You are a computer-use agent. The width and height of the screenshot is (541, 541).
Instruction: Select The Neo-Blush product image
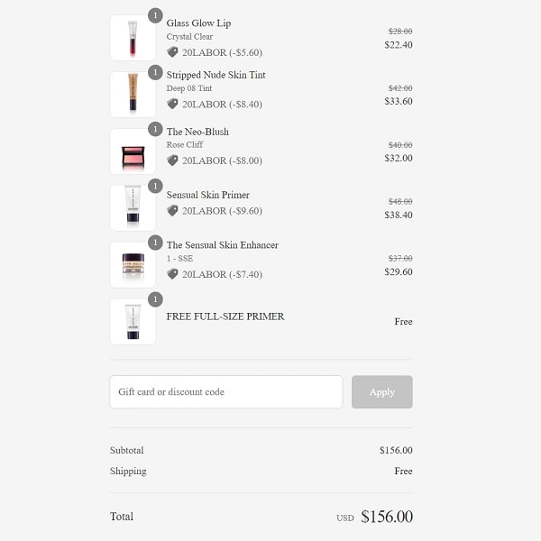click(x=133, y=152)
